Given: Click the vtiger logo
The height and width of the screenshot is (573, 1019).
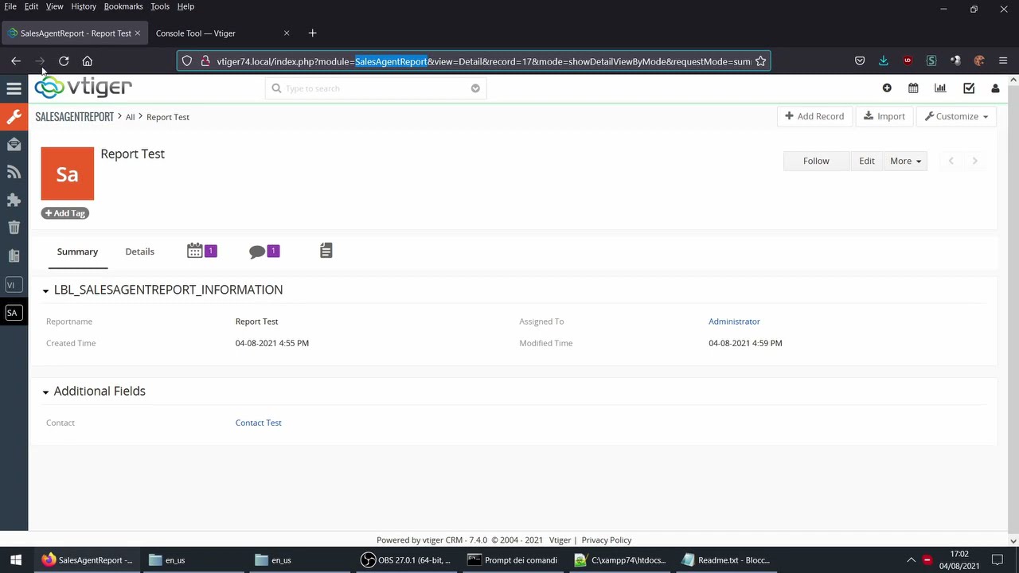Looking at the screenshot, I should pyautogui.click(x=84, y=87).
